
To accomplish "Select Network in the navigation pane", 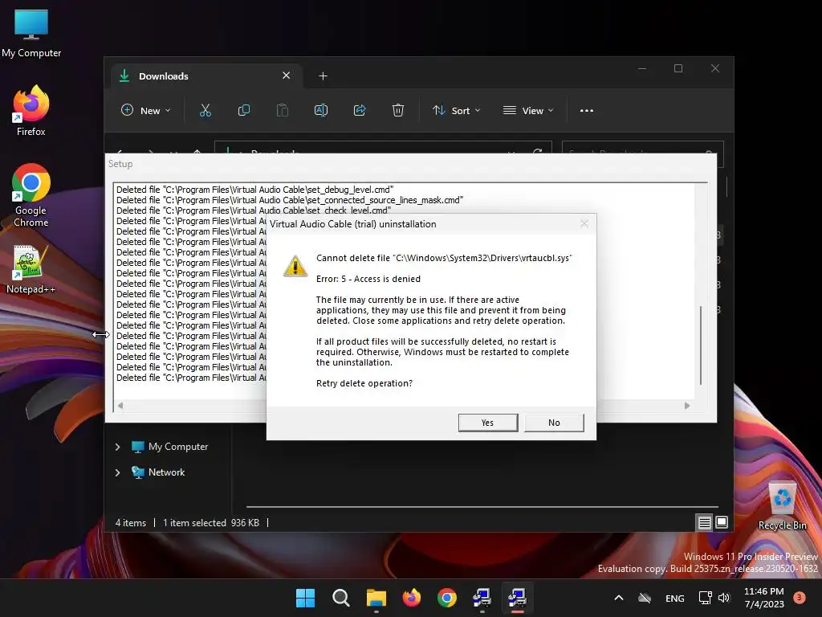I will point(158,472).
